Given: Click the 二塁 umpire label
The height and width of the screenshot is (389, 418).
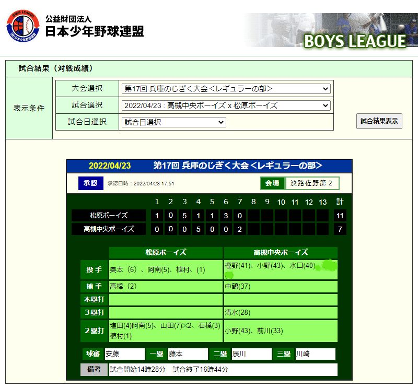Looking at the screenshot, I should click(220, 354).
